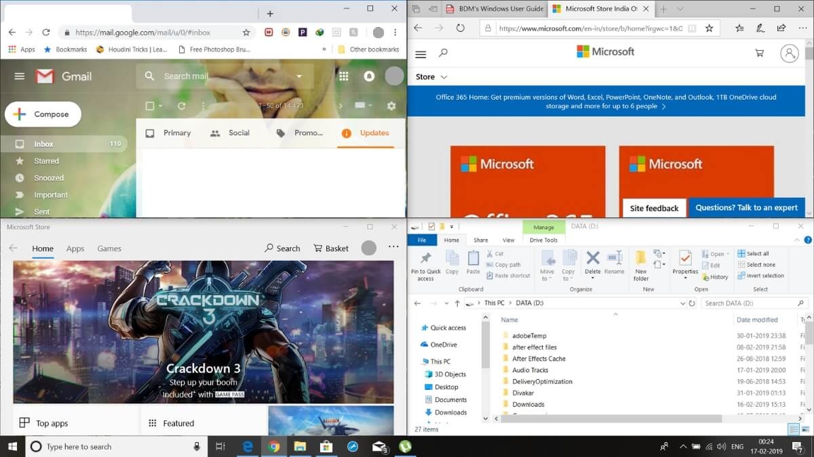Viewport: 814px width, 457px height.
Task: Open Task View from the taskbar
Action: pyautogui.click(x=220, y=446)
